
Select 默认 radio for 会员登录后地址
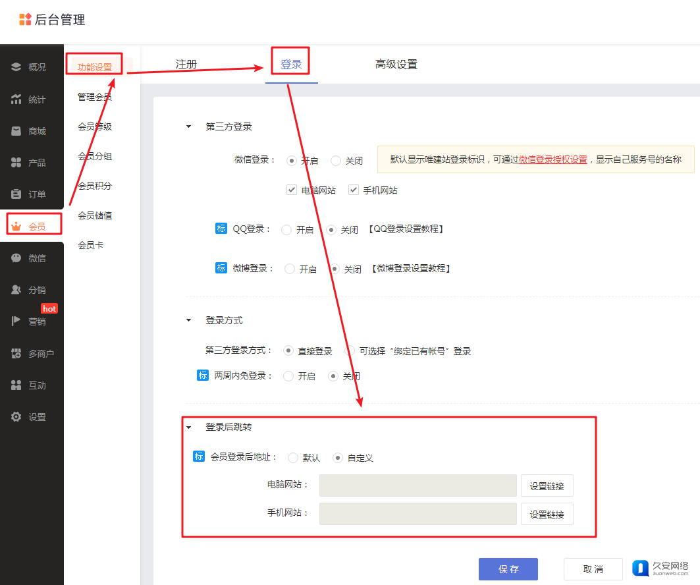click(x=293, y=458)
